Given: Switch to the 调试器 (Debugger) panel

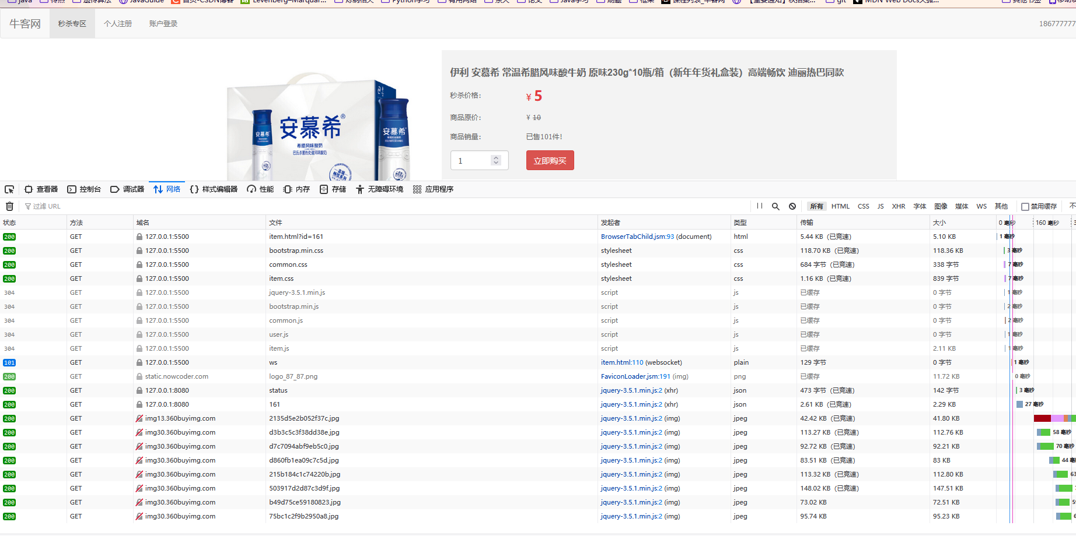Looking at the screenshot, I should [127, 189].
